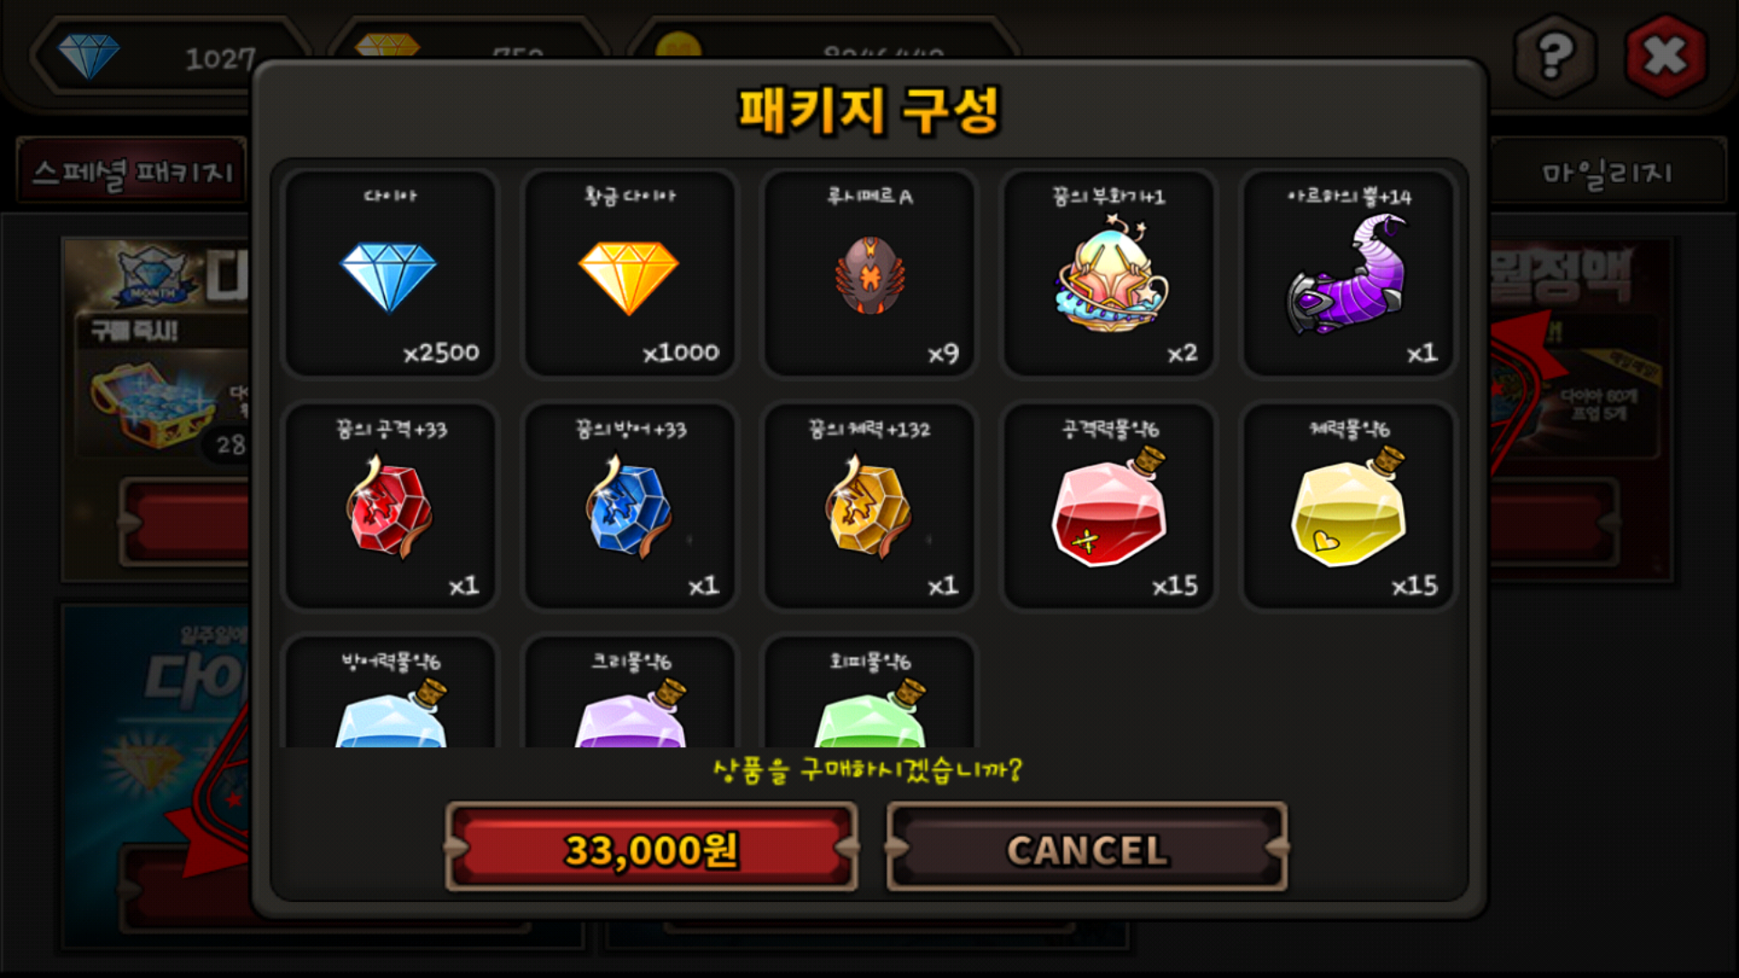
Task: Tap the purple crit potion
Action: click(x=629, y=693)
